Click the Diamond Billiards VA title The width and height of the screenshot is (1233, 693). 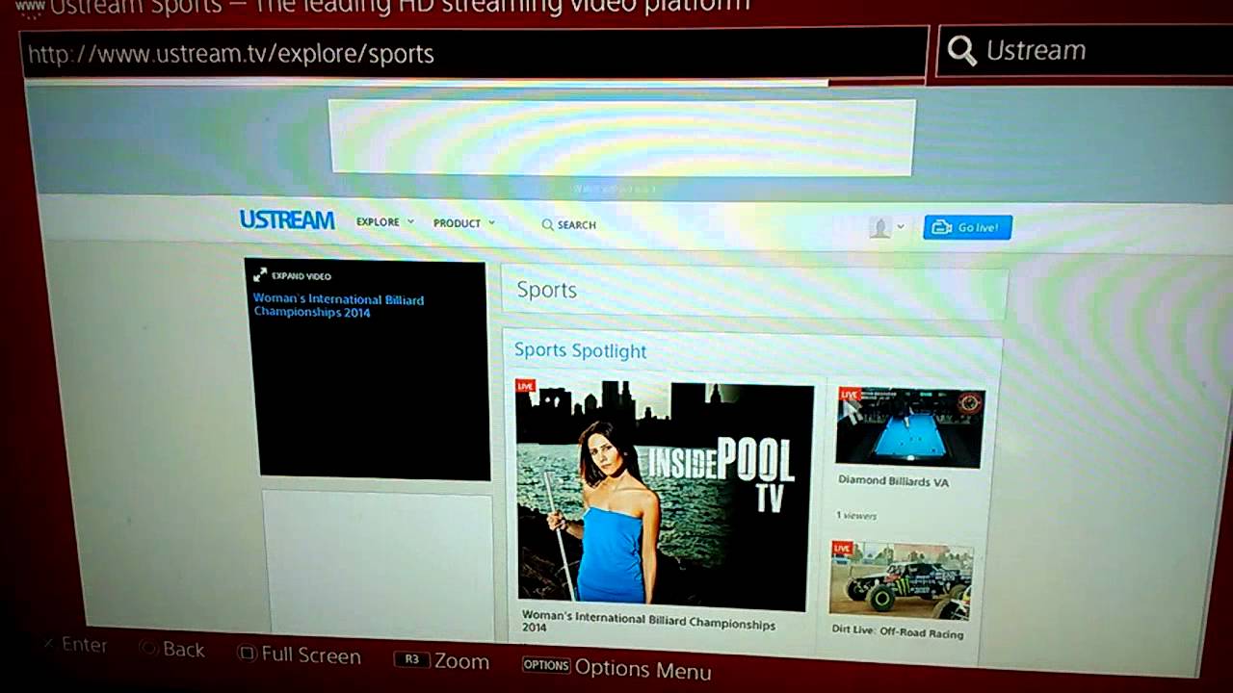click(893, 480)
